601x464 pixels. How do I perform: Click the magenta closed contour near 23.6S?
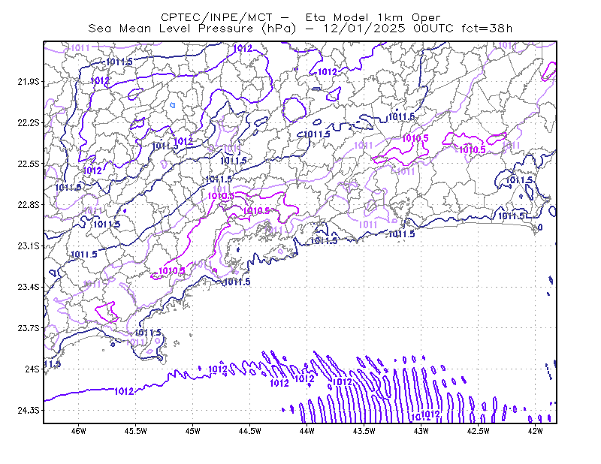(107, 312)
